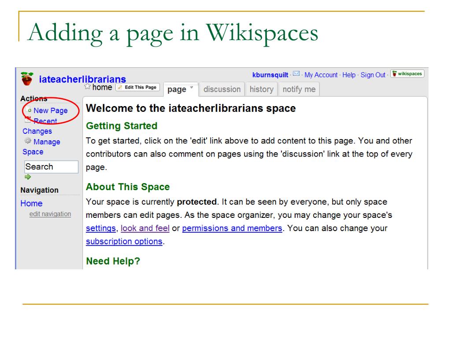The width and height of the screenshot is (451, 338).
Task: Open the mail envelope icon near kburnsquilt
Action: 296,74
